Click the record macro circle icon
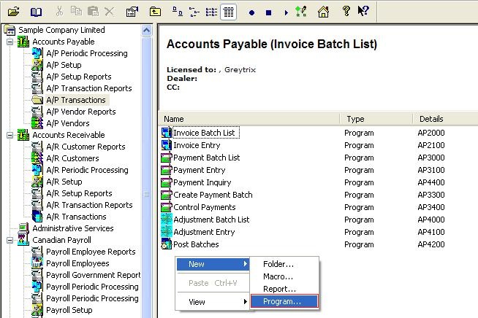This screenshot has width=478, height=318. click(x=252, y=12)
